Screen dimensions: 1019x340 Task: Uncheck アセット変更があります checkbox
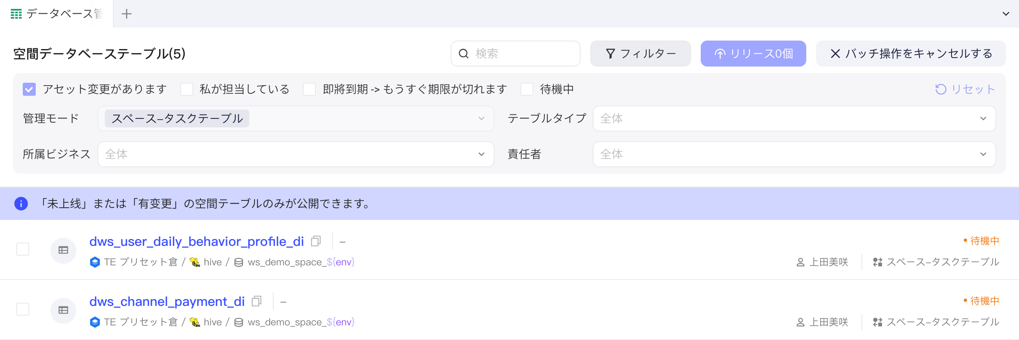click(x=29, y=89)
